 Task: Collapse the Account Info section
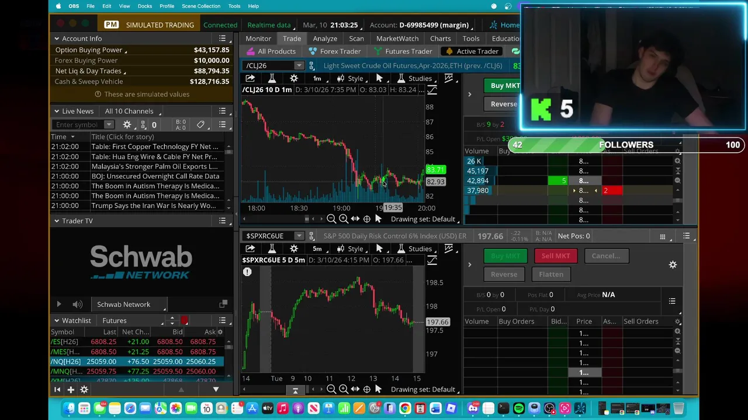57,38
